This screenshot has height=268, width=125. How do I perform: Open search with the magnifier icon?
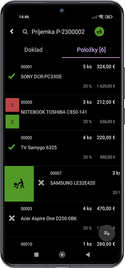point(25,32)
